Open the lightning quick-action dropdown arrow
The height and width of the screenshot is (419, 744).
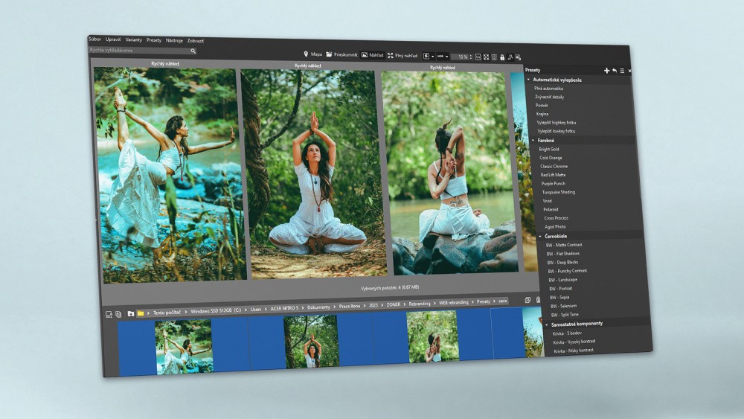point(432,57)
